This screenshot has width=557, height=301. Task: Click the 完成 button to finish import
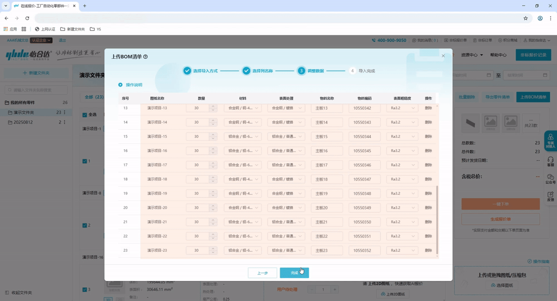coord(294,273)
